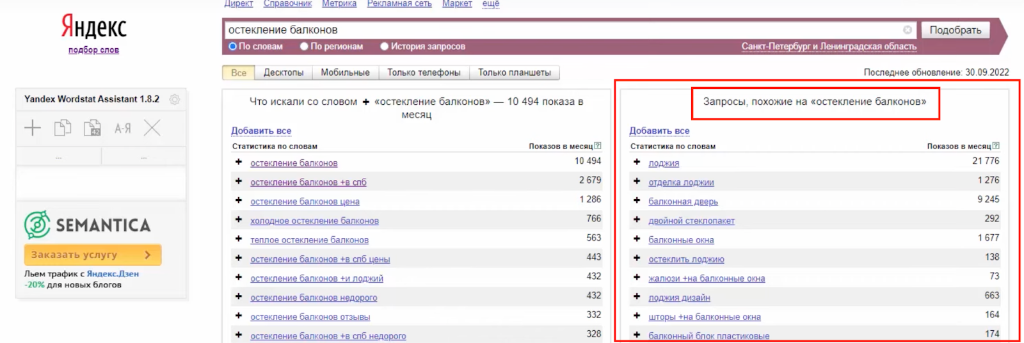Sort the Assistant list alphabetically (А-Я)

[x=122, y=129]
